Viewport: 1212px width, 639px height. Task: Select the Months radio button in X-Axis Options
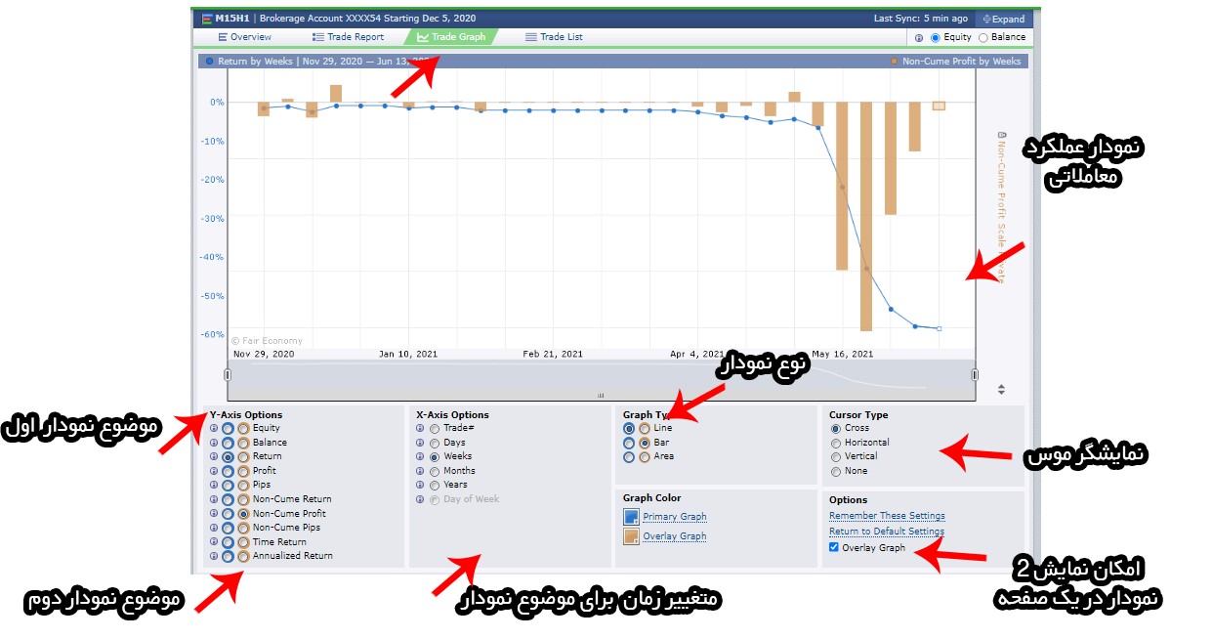[435, 471]
